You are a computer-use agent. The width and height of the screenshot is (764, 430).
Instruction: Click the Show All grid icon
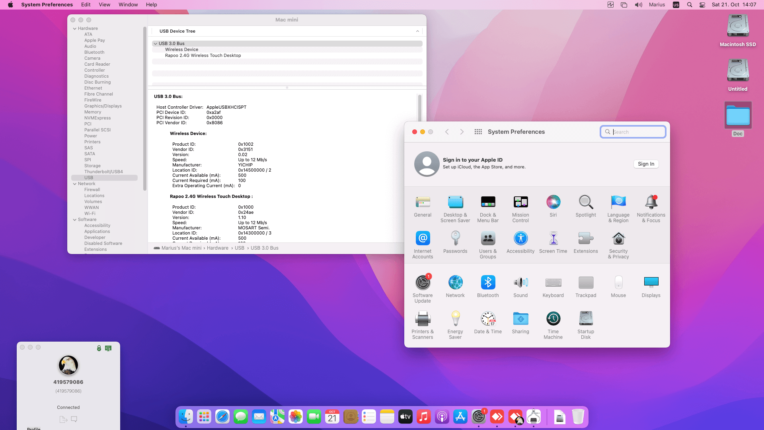tap(478, 132)
